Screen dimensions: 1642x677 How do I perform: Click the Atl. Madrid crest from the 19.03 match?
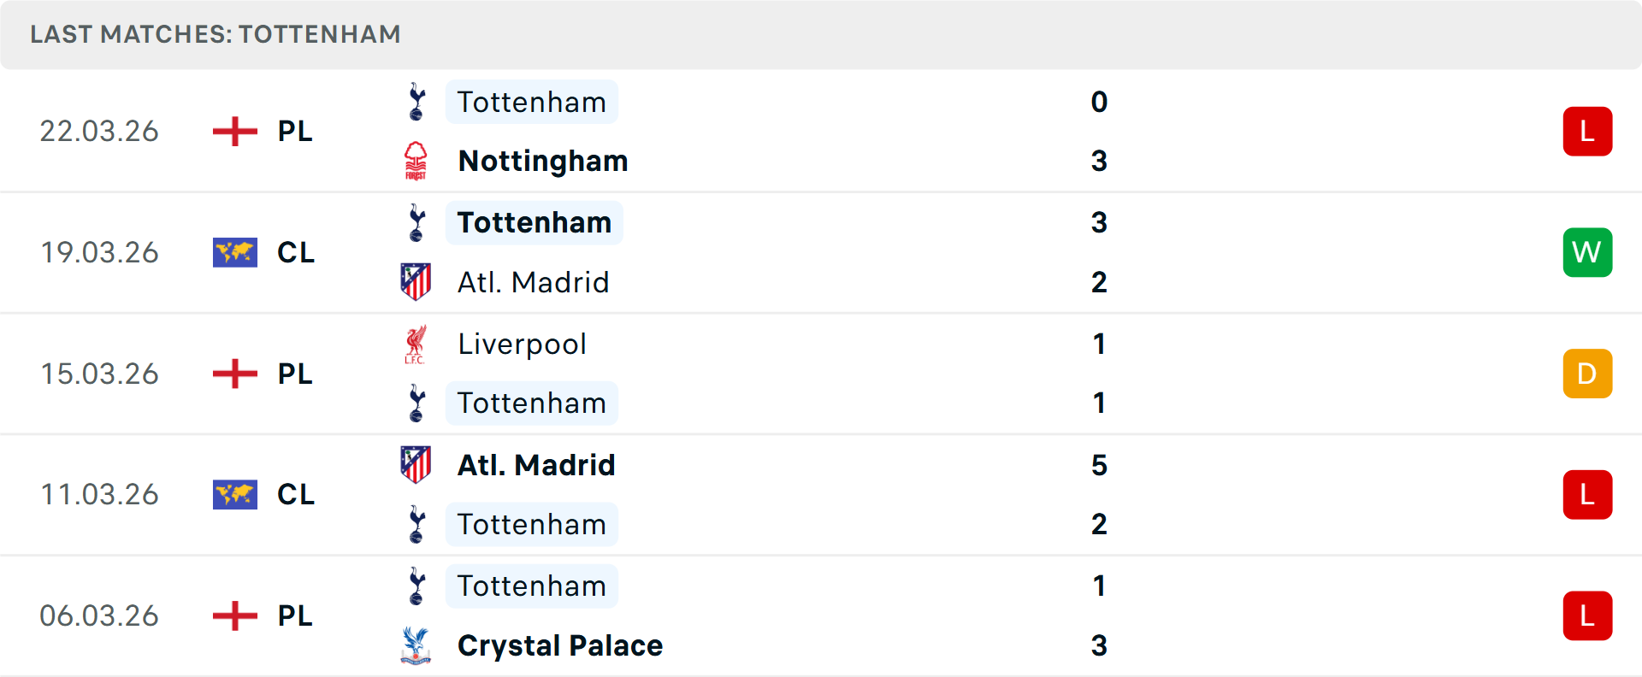416,281
